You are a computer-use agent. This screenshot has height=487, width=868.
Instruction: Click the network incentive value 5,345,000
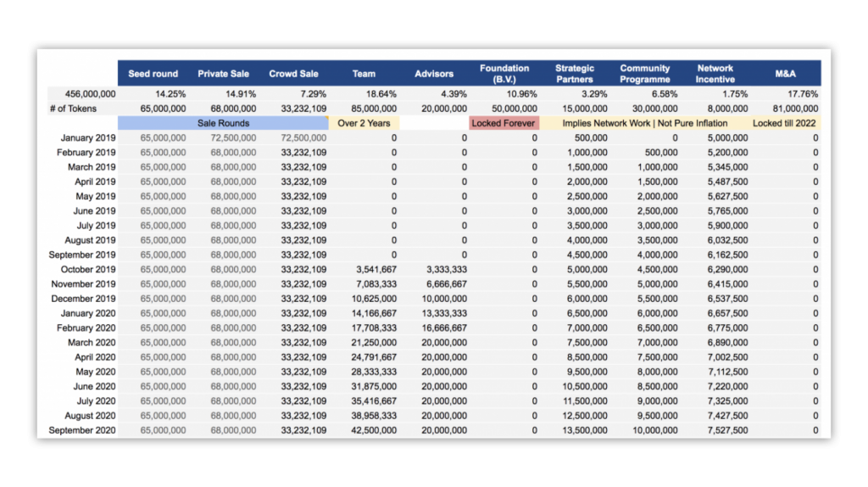[727, 167]
